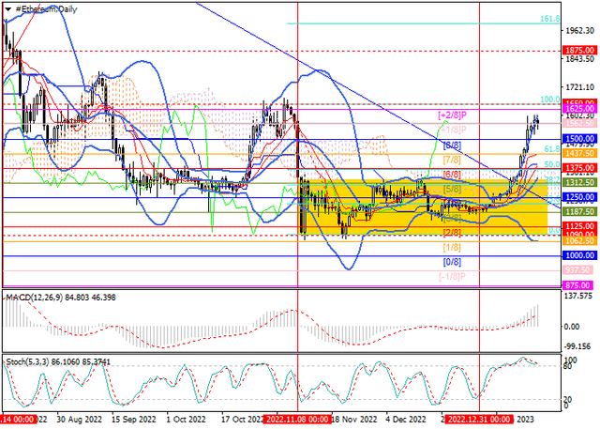This screenshot has height=429, width=600.
Task: Select the [0/8] Murrey level label
Action: 451,262
